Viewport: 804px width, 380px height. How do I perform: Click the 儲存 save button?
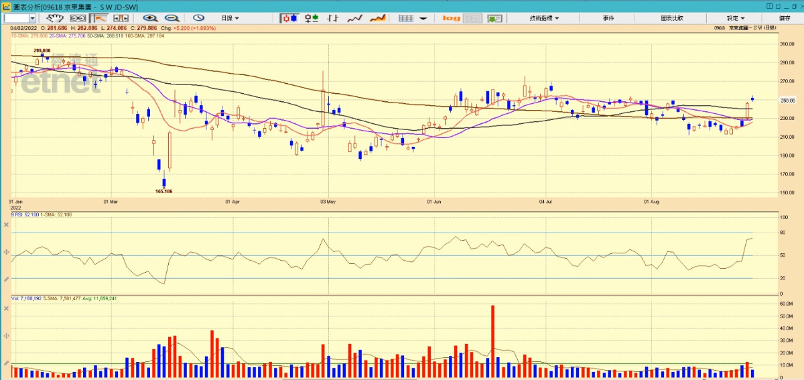(x=785, y=18)
